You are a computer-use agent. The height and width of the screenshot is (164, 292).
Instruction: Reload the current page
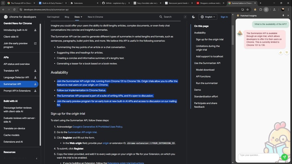[x=14, y=9]
